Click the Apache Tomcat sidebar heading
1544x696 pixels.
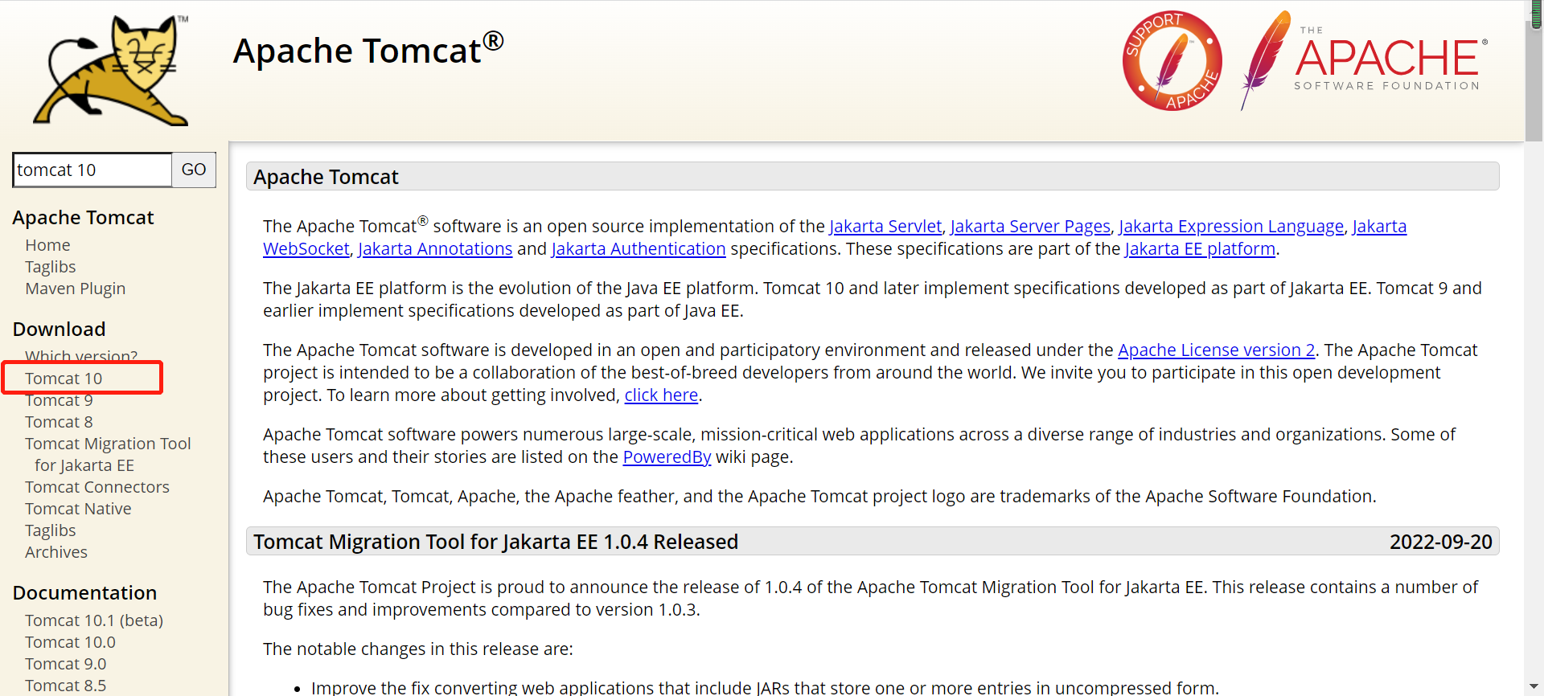coord(83,218)
